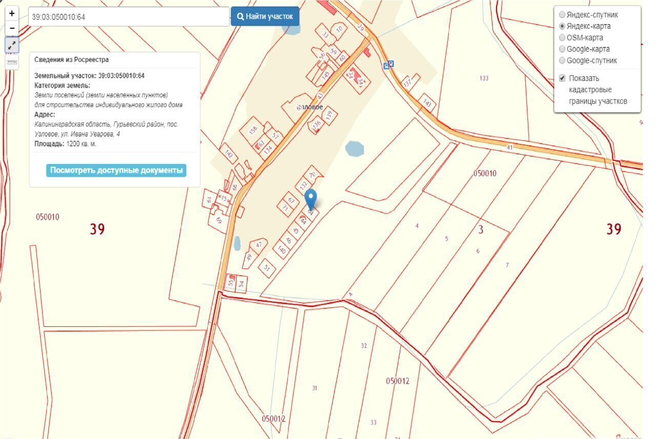
Task: Click parcel 31 label
Action: coord(315,388)
